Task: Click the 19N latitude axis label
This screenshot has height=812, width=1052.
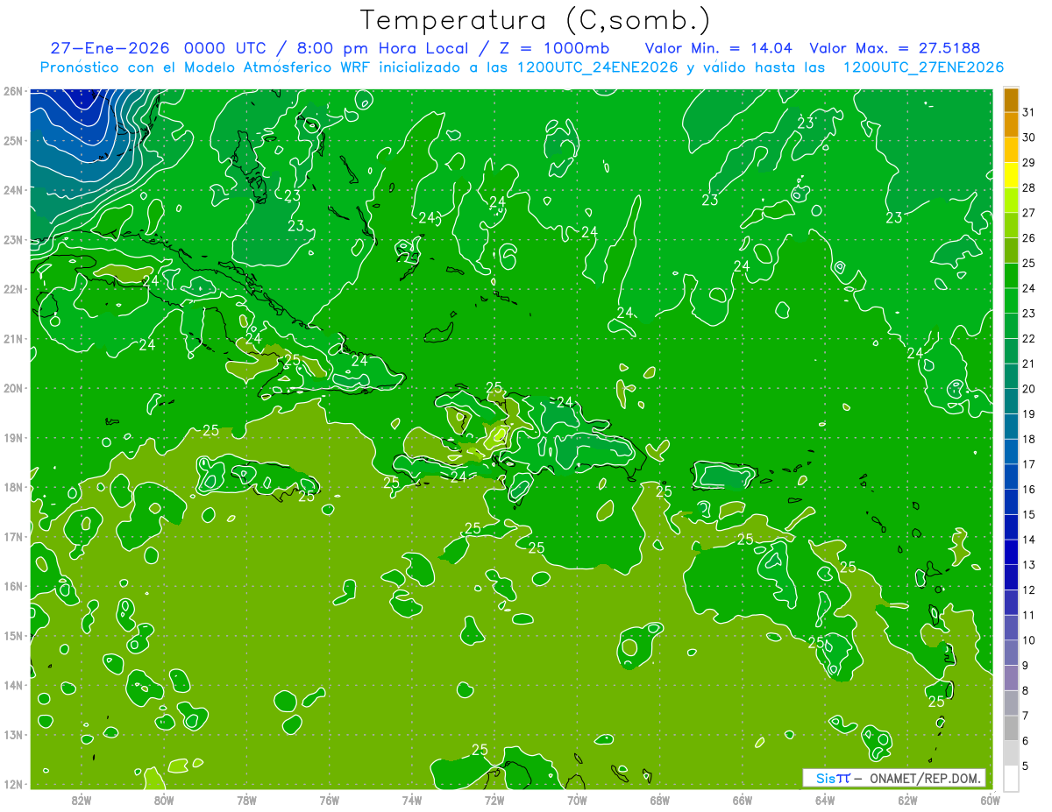Action: coord(12,438)
